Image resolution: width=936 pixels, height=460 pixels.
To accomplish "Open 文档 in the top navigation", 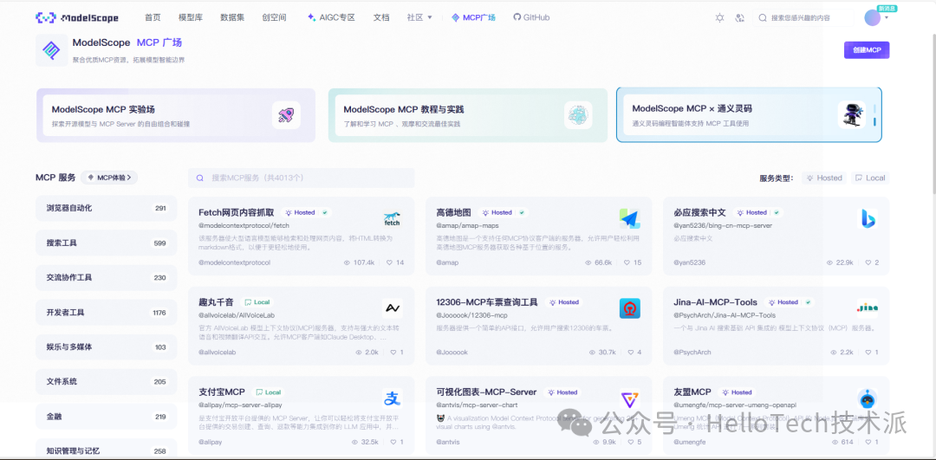I will click(381, 18).
